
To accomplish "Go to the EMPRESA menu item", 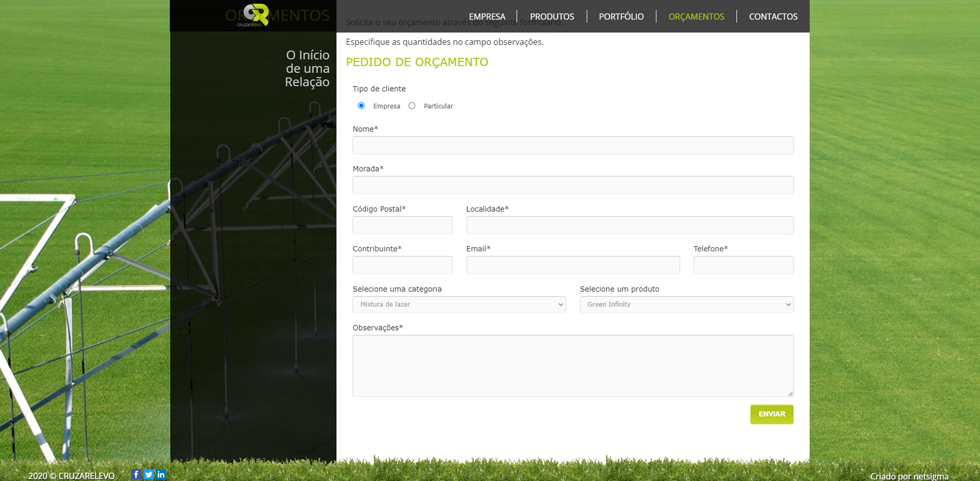I will 487,16.
